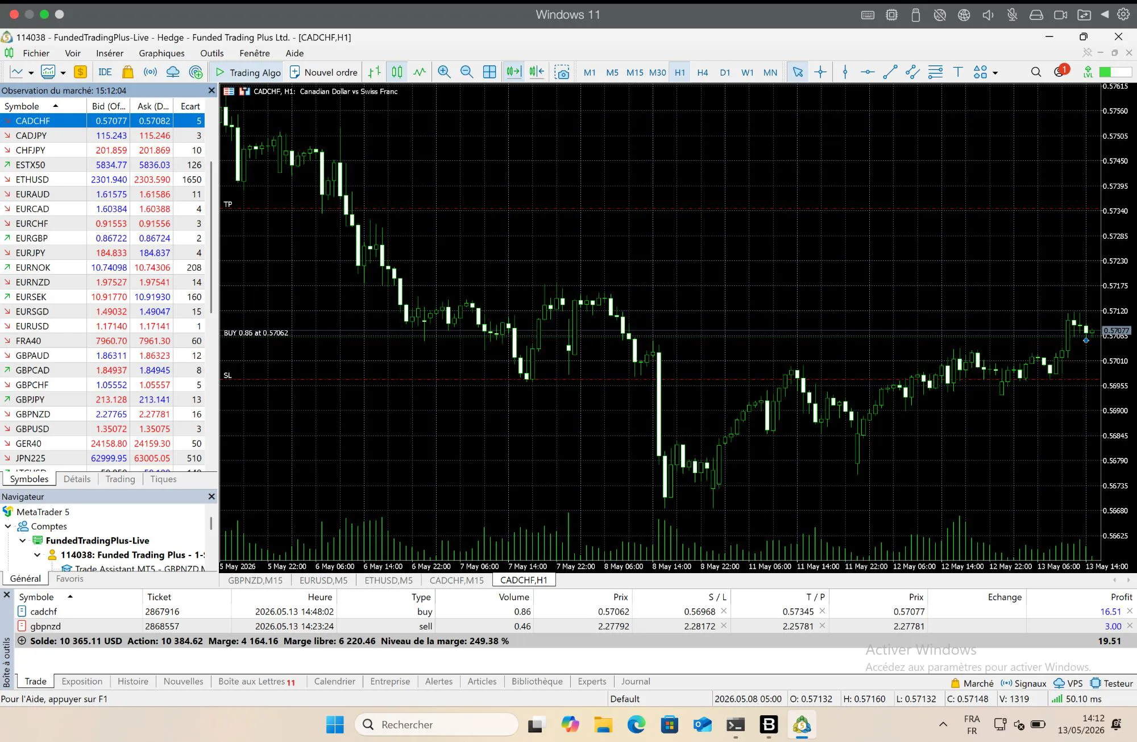Select the horizontal line drawing tool
This screenshot has height=742, width=1137.
point(868,72)
